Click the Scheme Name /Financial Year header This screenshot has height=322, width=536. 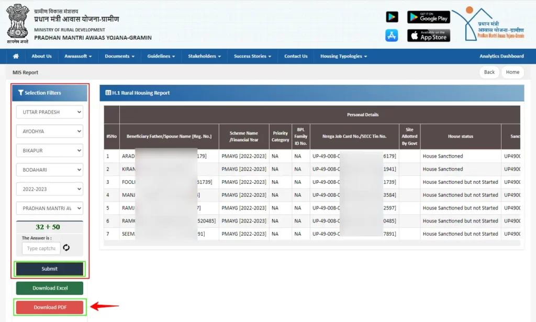(244, 136)
